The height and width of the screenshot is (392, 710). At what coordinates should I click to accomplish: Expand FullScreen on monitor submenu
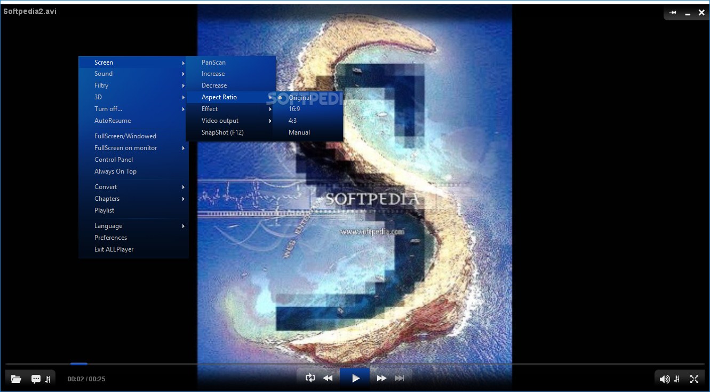pyautogui.click(x=133, y=148)
